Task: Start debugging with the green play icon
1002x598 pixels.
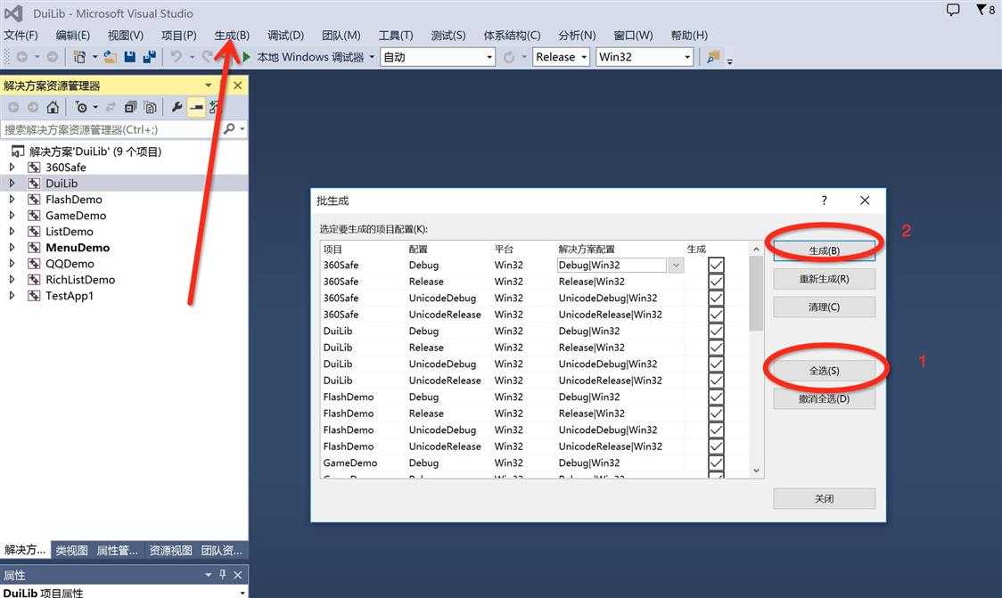Action: tap(246, 57)
